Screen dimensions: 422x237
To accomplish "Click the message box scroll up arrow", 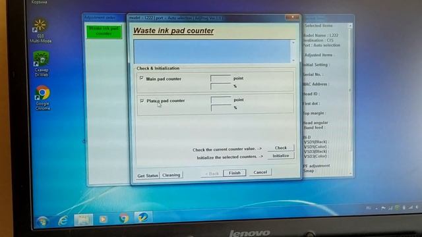I will click(293, 43).
